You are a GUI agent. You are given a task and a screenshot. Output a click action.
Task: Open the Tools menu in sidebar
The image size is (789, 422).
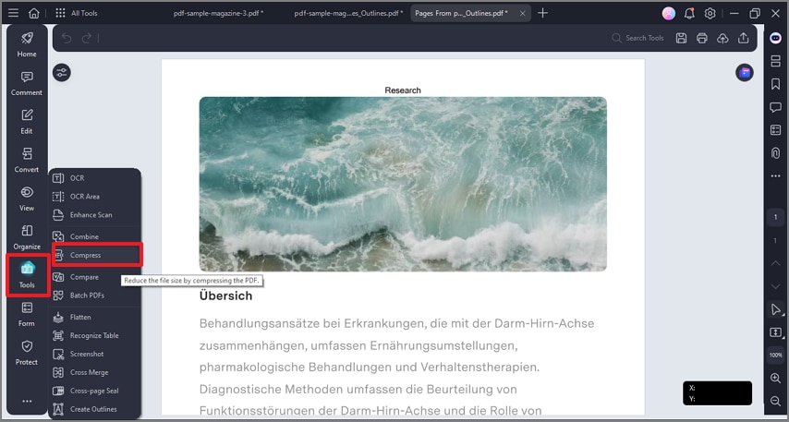[x=27, y=275]
